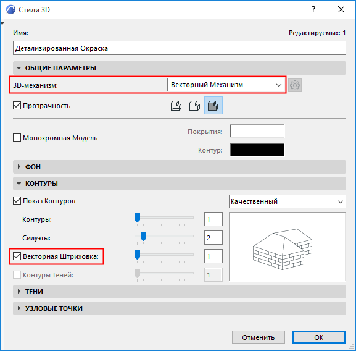This screenshot has height=351, width=356.
Task: Click the Силуэты slider handle
Action: (143, 236)
